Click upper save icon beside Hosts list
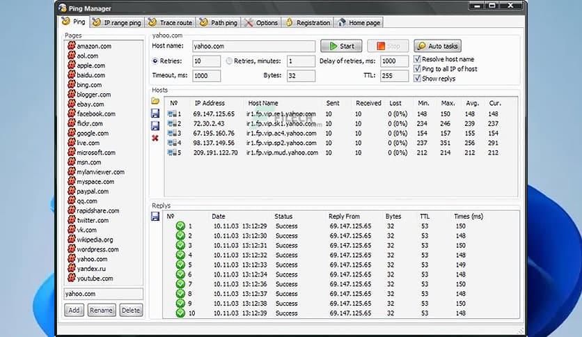582x337 pixels. (155, 113)
